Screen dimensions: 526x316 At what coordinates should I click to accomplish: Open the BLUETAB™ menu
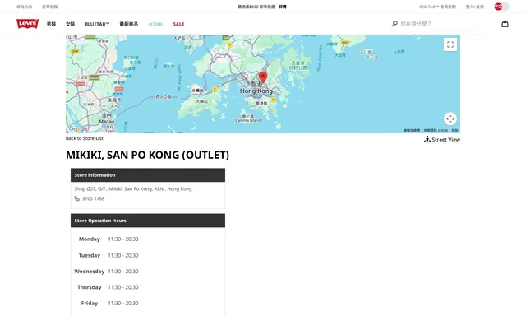point(97,24)
